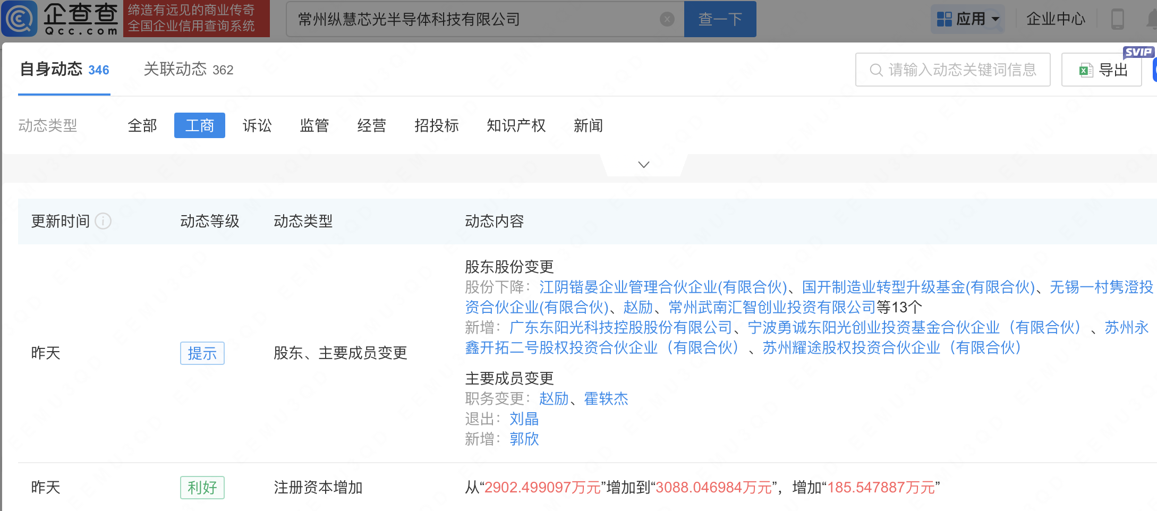Open 国开制造业转型升级基金 link
The image size is (1157, 511).
[x=918, y=287]
